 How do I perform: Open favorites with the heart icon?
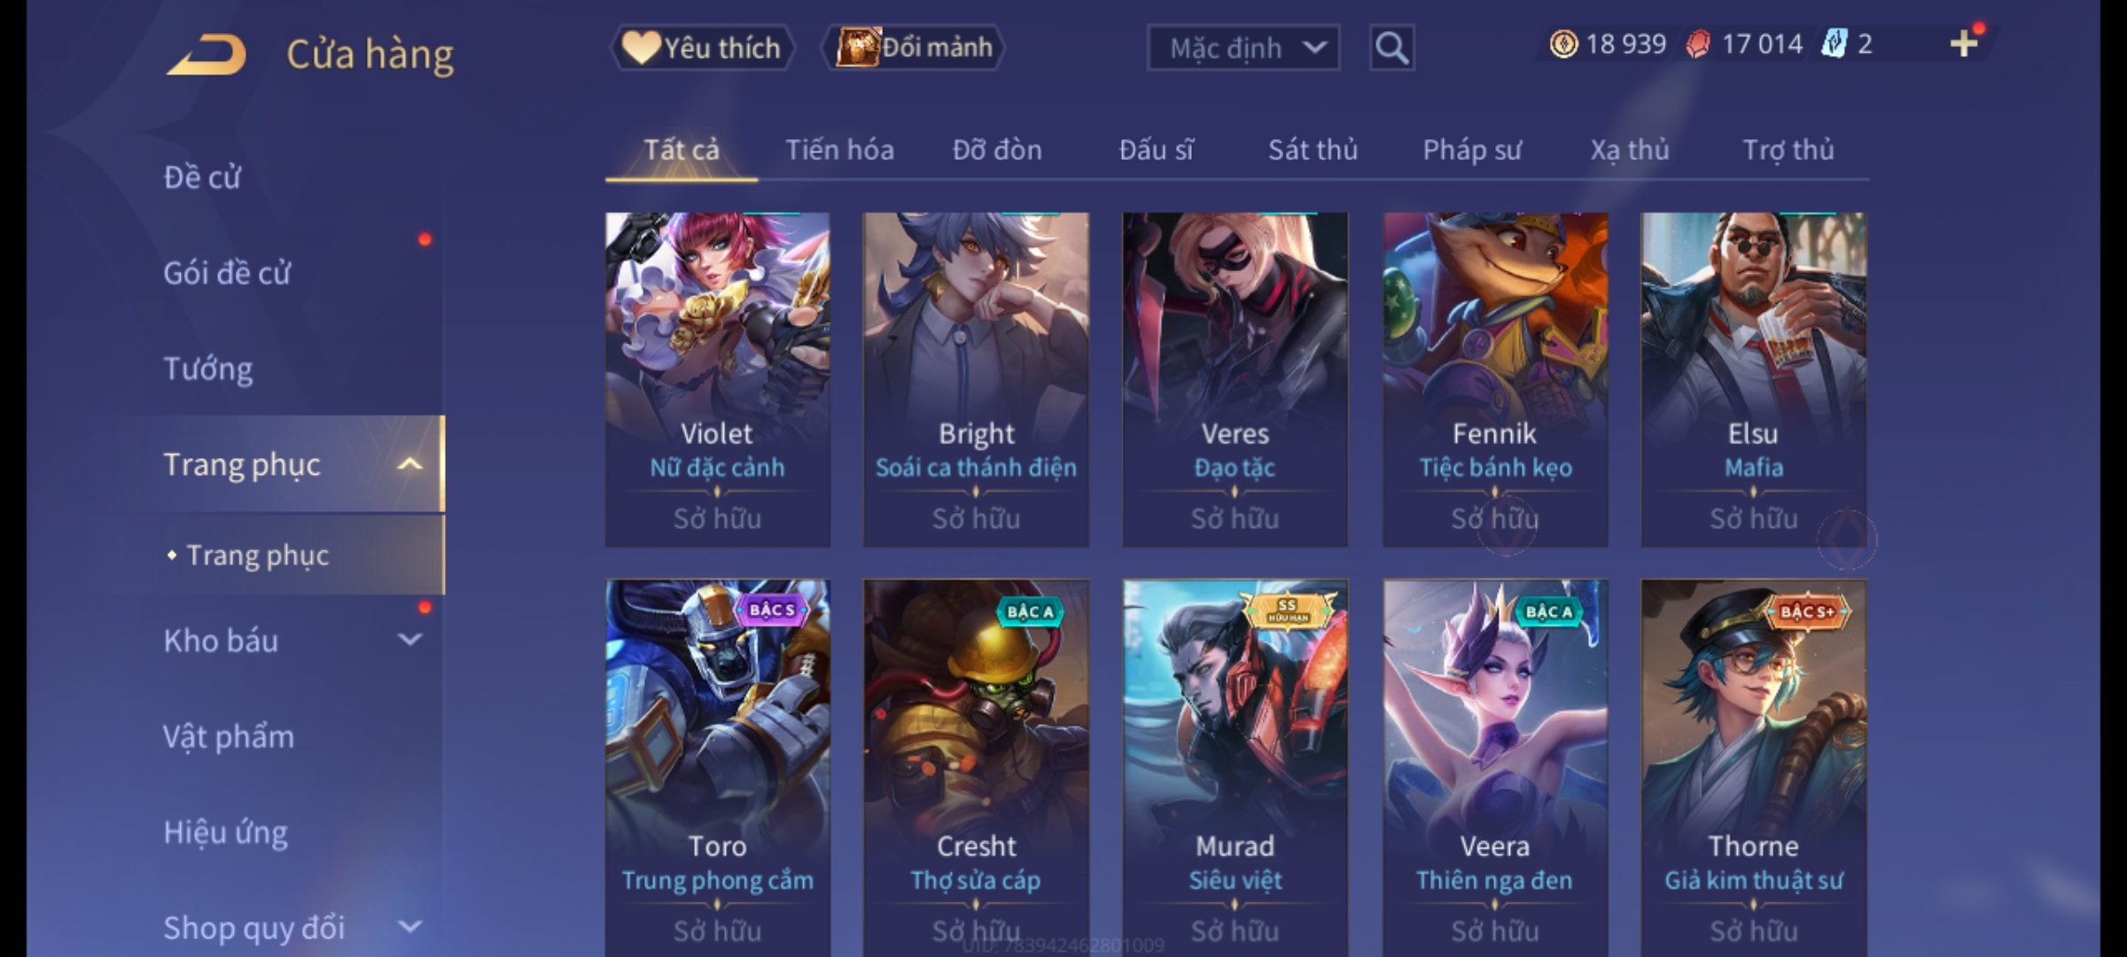(x=640, y=47)
